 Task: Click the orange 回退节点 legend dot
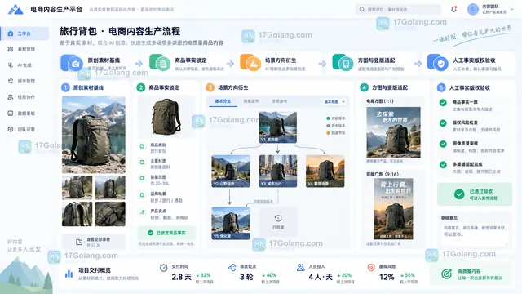328,133
